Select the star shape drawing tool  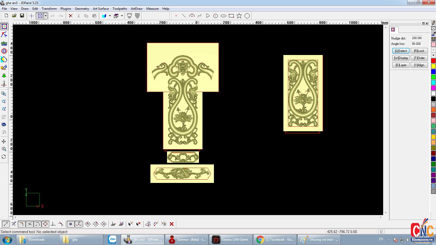(x=239, y=16)
